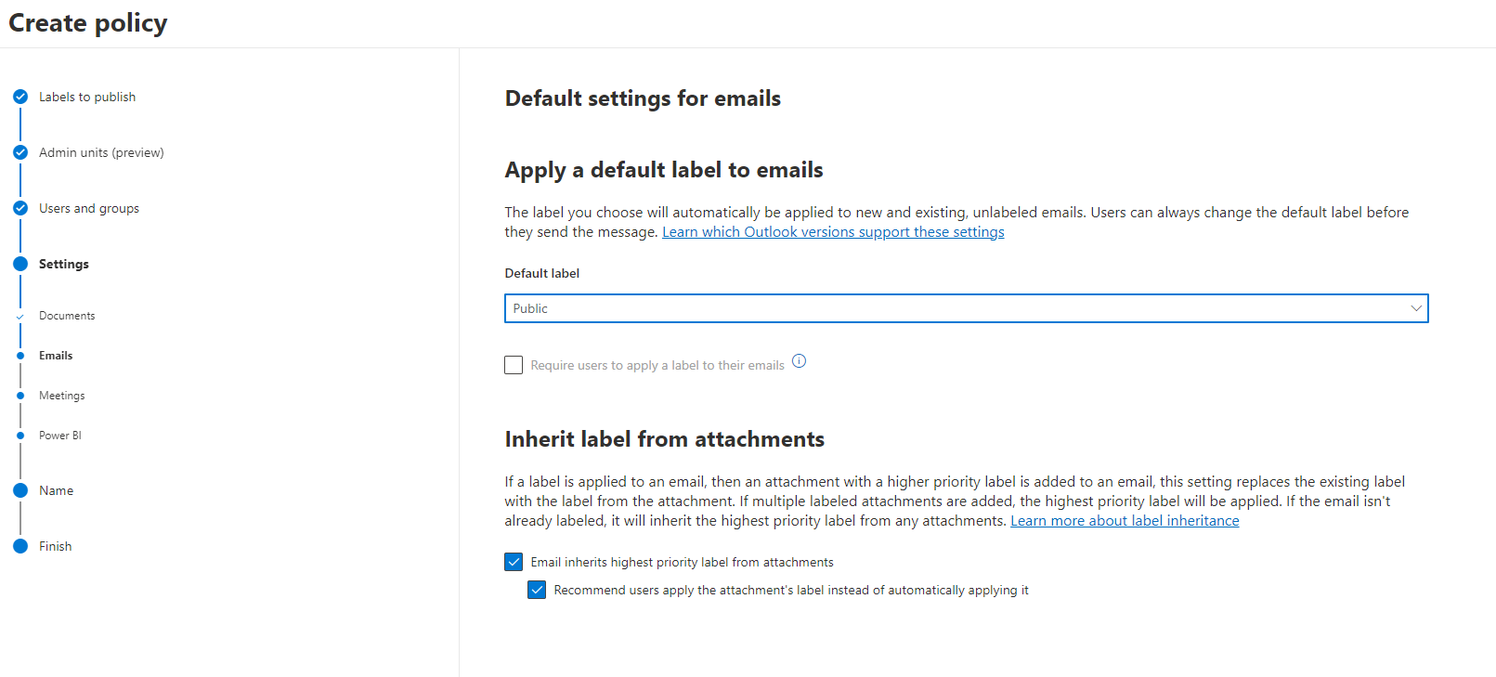This screenshot has width=1496, height=677.
Task: Open the Default label dropdown showing Public
Action: click(x=966, y=308)
